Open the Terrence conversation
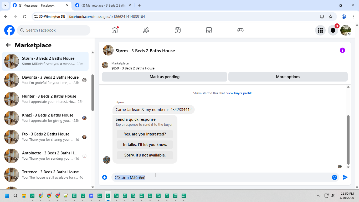 (45, 175)
